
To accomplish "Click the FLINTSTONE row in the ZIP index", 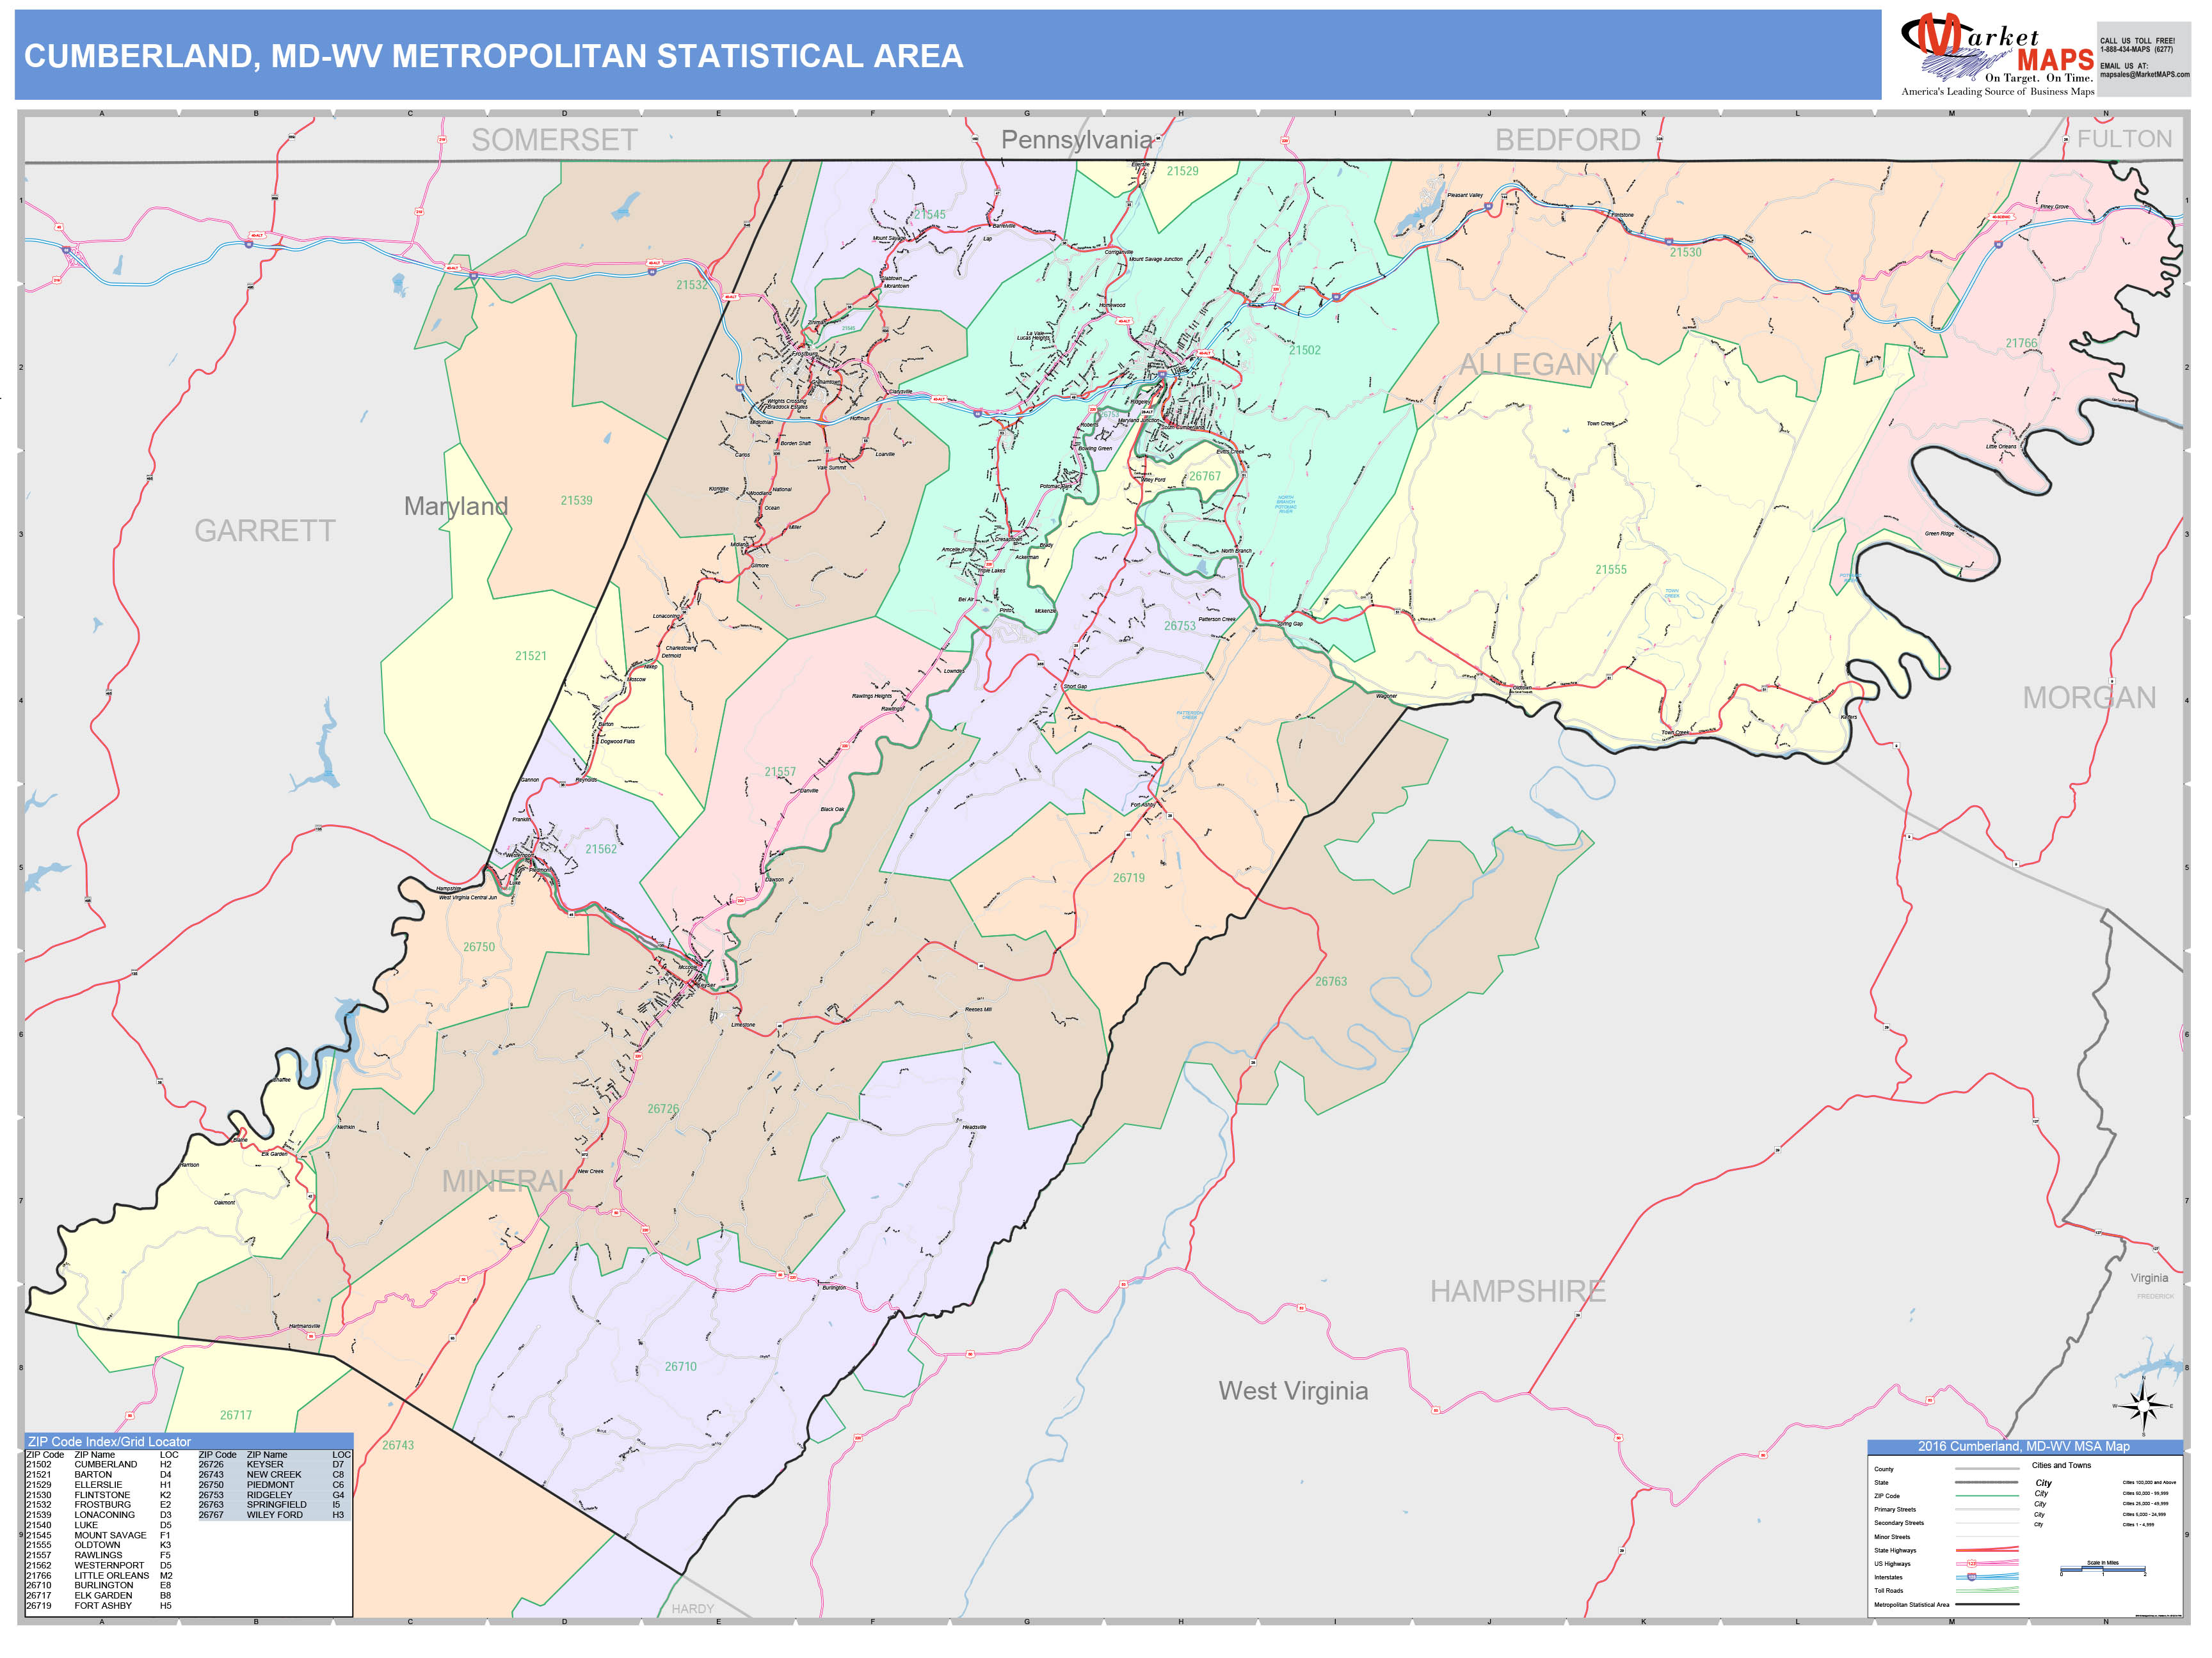I will [99, 1495].
